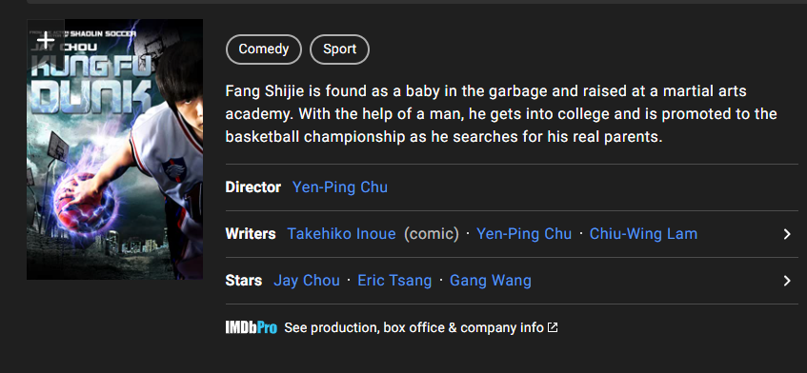Click the Writers label to view full credits

[x=251, y=234]
